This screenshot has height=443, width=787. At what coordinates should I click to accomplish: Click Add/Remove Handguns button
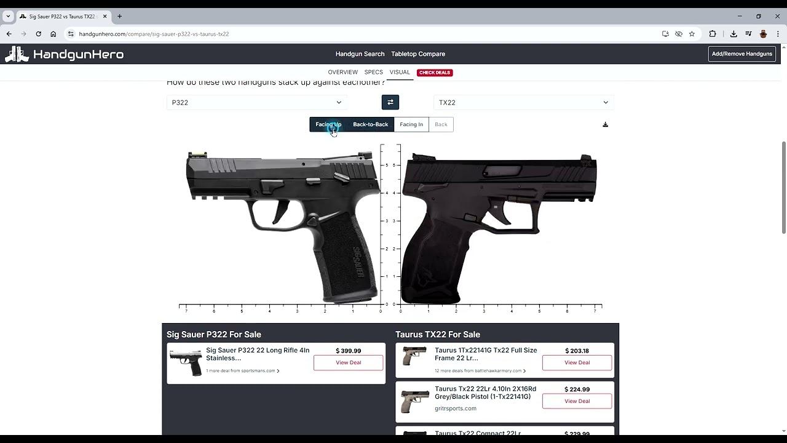742,54
